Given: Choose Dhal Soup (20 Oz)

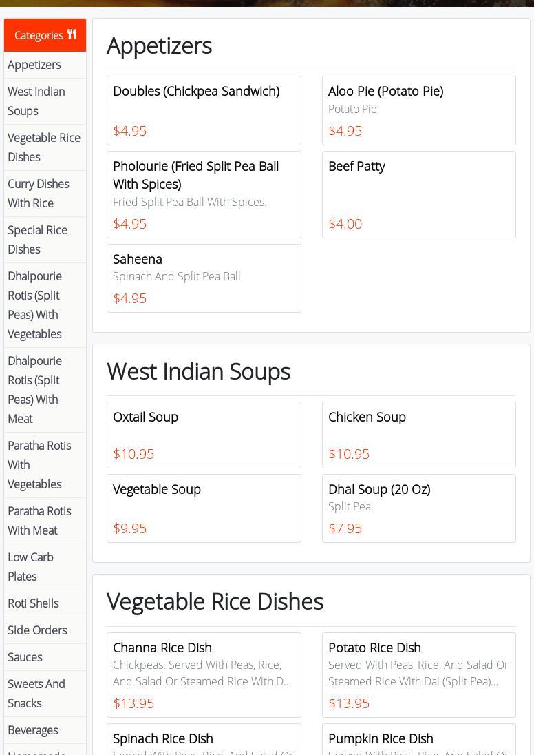Looking at the screenshot, I should coord(418,508).
